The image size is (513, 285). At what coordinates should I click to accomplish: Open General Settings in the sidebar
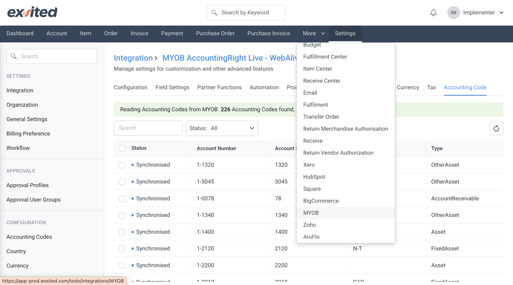[27, 119]
